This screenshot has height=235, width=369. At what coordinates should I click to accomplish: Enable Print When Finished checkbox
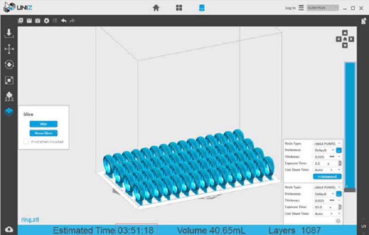pos(26,141)
